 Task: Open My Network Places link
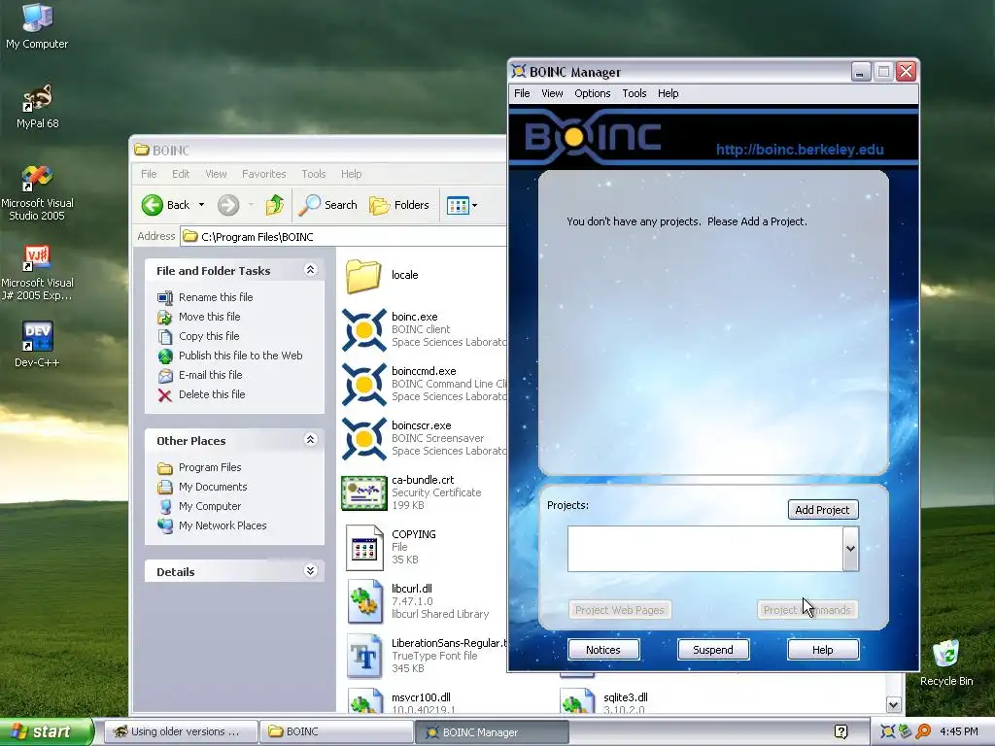coord(223,526)
